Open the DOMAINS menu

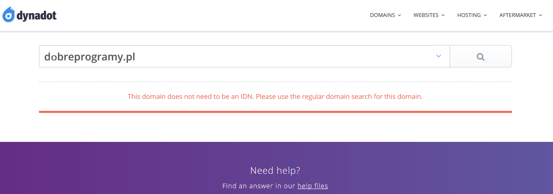click(382, 15)
